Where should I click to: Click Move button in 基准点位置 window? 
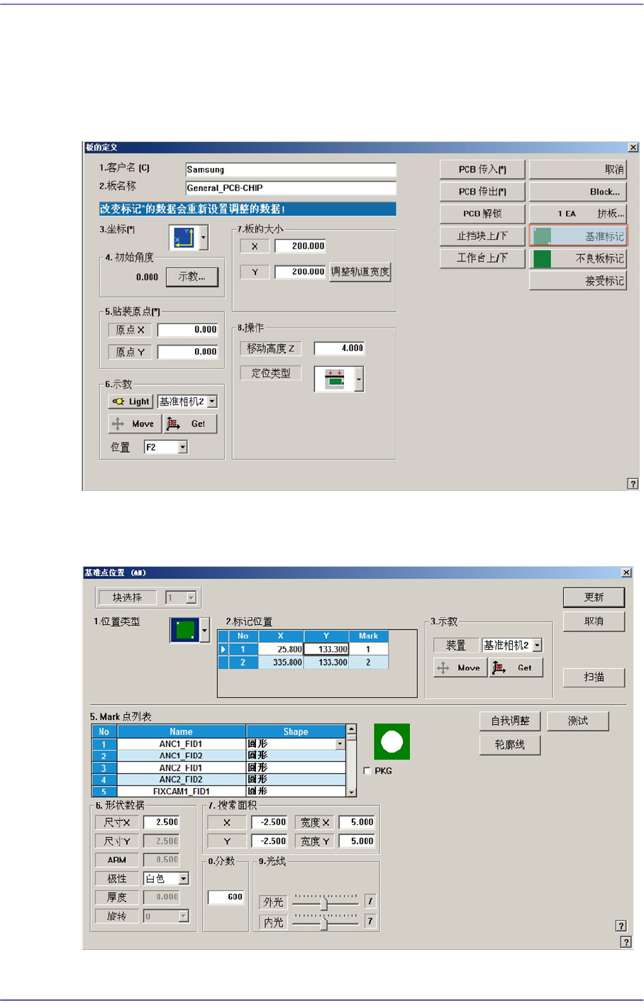[460, 668]
